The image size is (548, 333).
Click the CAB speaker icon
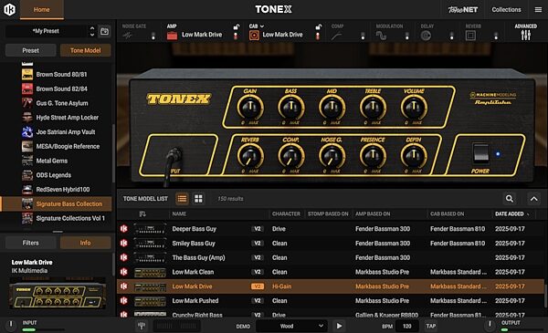(x=254, y=36)
